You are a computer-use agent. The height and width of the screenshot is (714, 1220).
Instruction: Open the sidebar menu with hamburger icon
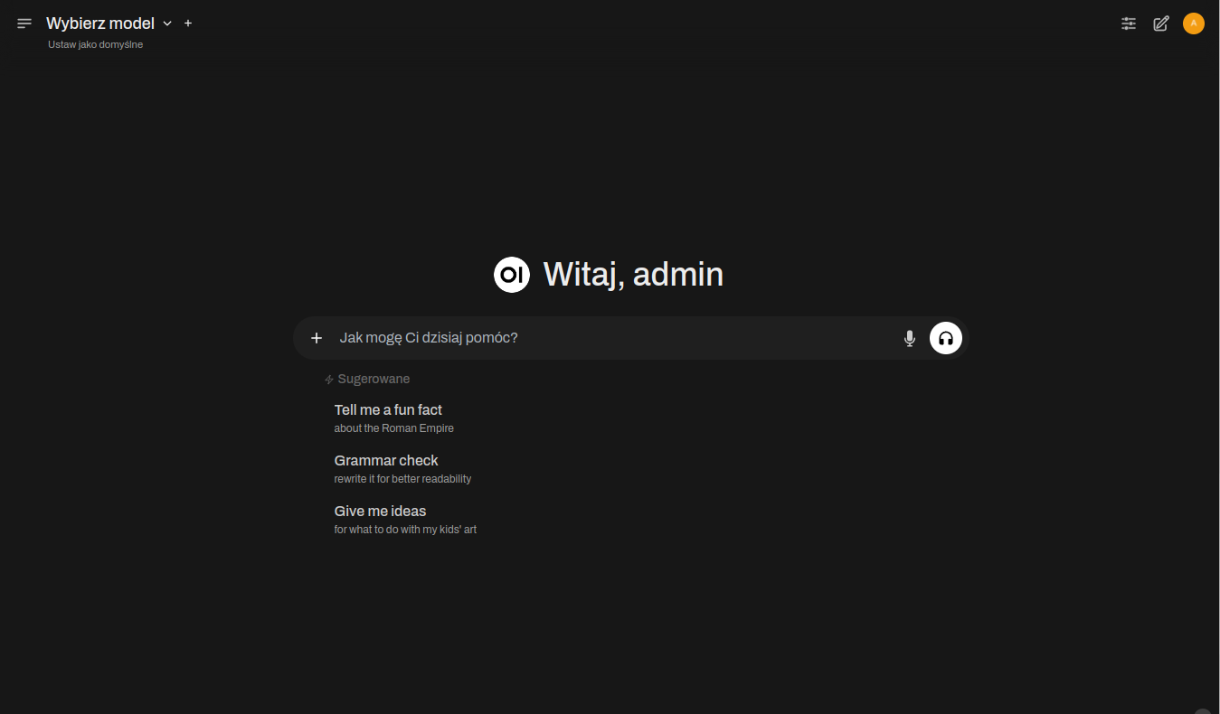pos(24,23)
